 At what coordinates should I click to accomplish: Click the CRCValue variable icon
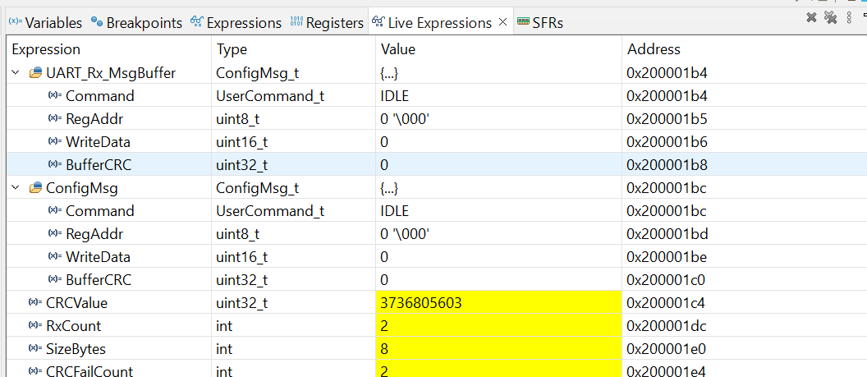[x=35, y=303]
